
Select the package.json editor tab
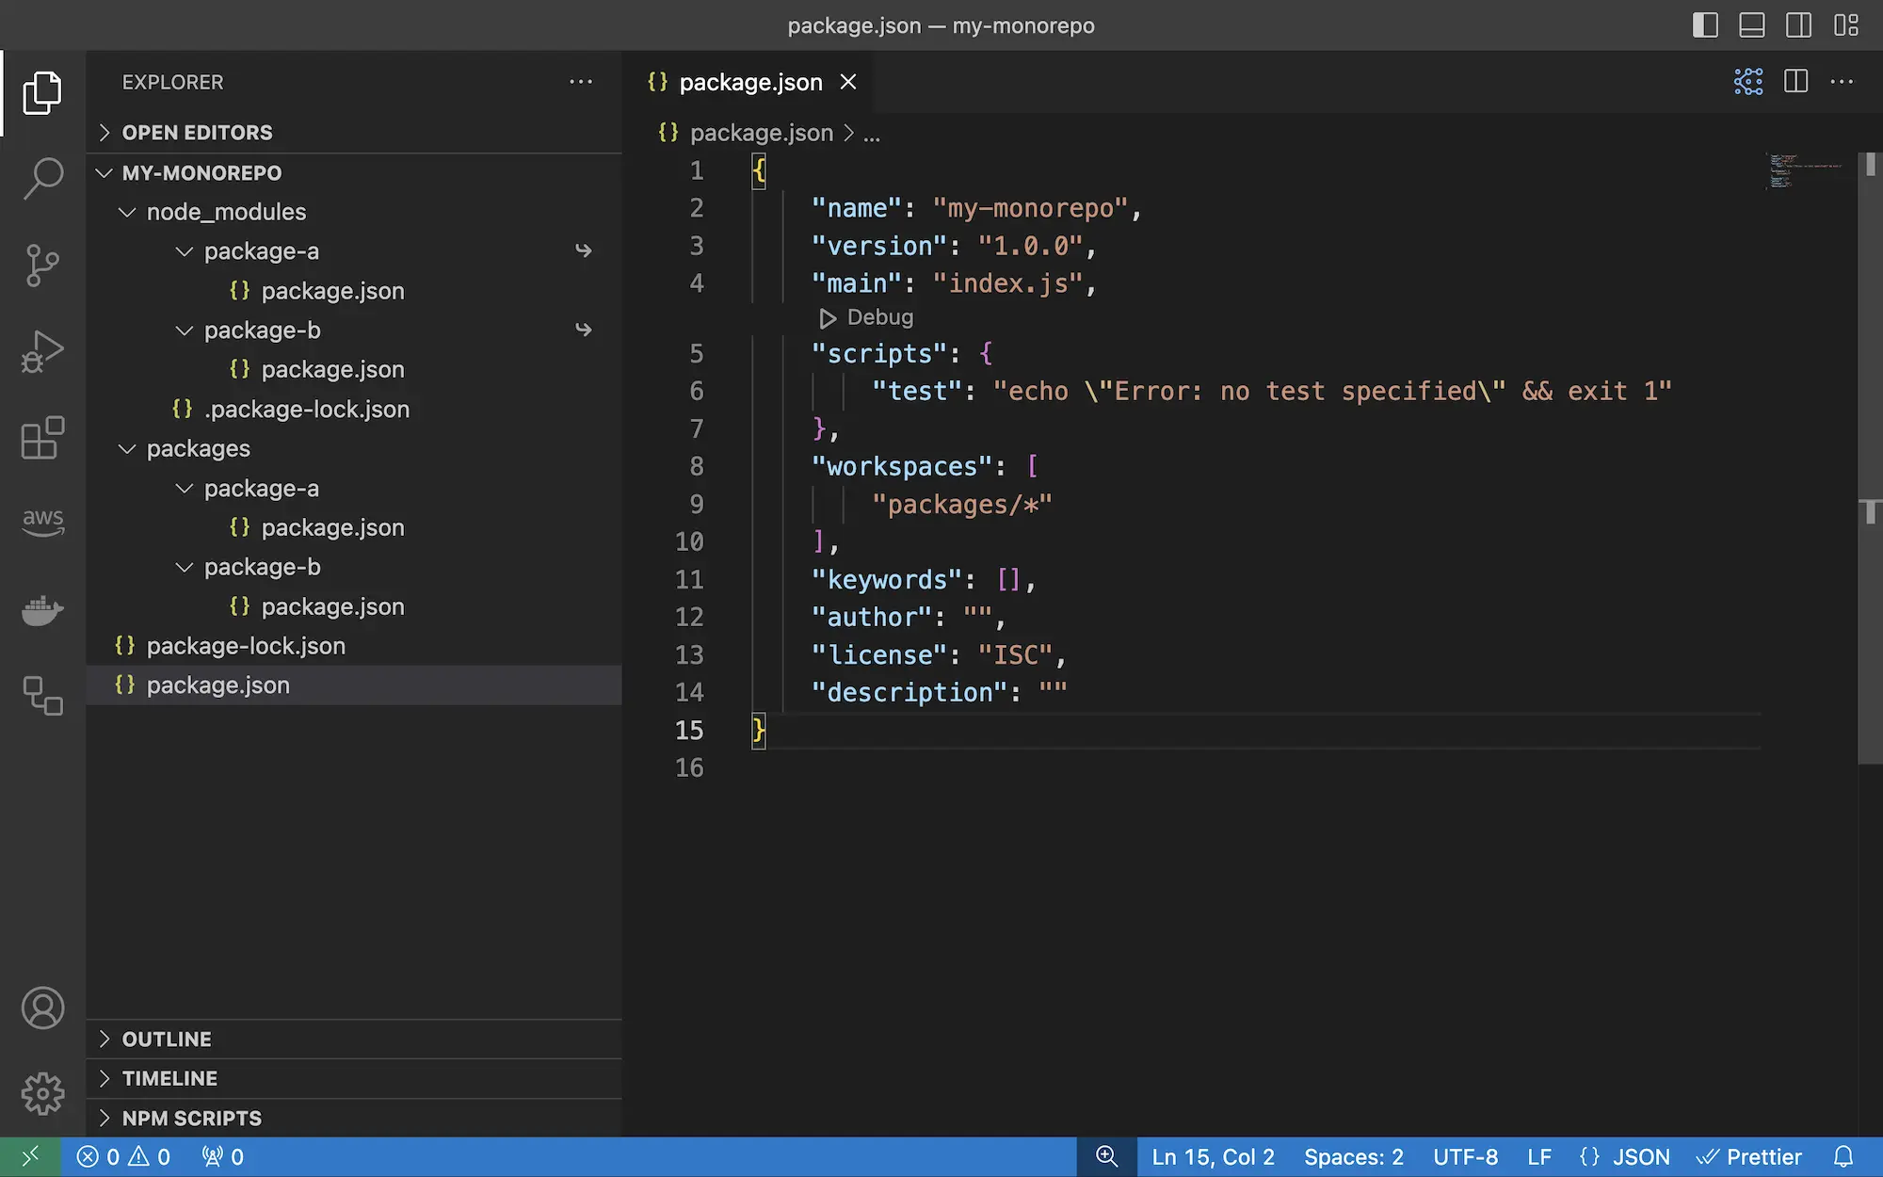tap(750, 82)
